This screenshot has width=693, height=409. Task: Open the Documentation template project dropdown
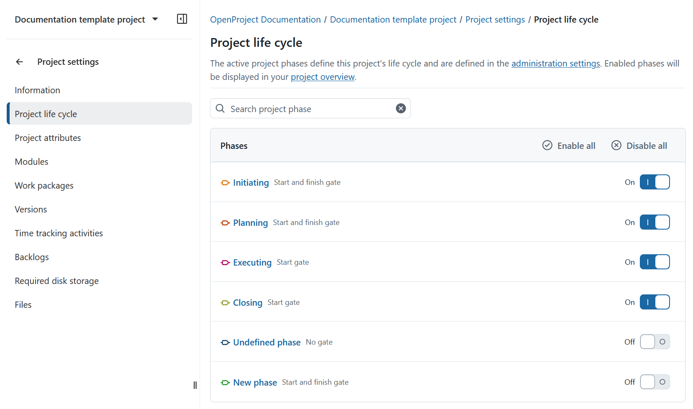pos(155,19)
